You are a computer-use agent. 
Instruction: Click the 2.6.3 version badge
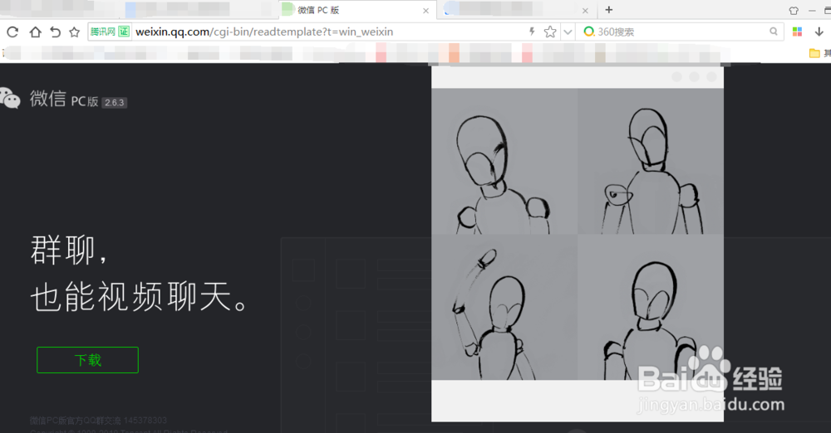pos(114,103)
